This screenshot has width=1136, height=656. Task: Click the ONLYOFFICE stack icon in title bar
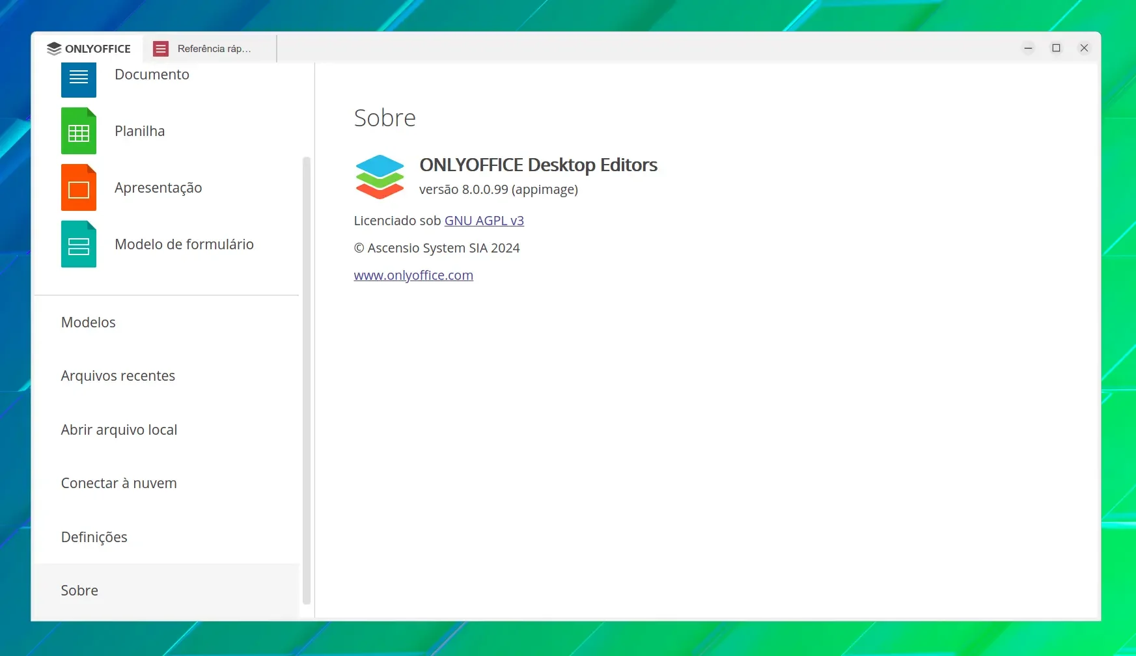tap(54, 49)
